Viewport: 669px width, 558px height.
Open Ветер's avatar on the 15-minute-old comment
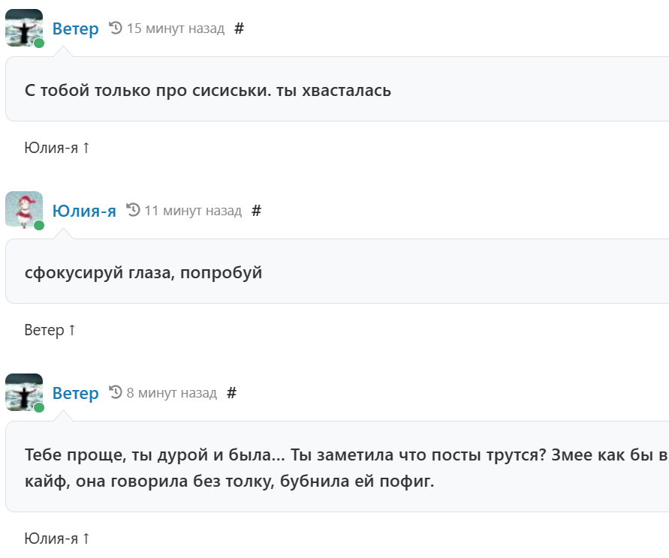point(24,28)
